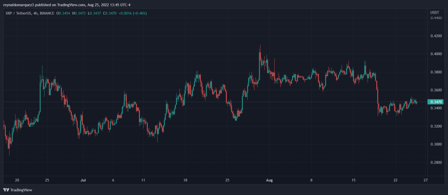Click the 22 date axis label
This screenshot has width=448, height=195.
[395, 180]
